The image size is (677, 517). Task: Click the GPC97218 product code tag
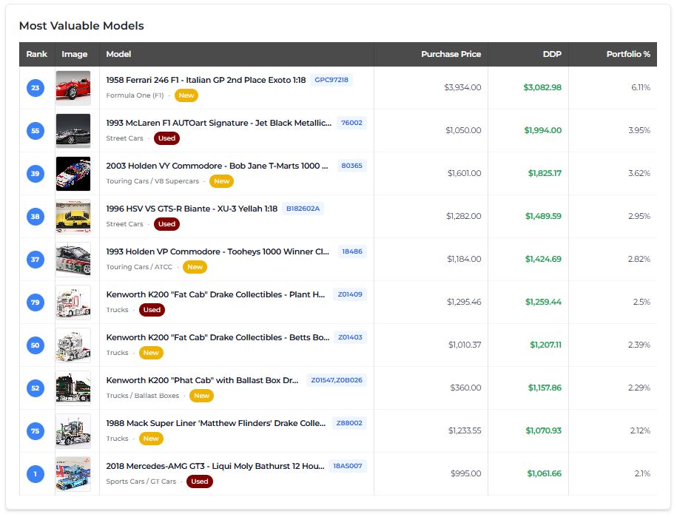pos(331,80)
